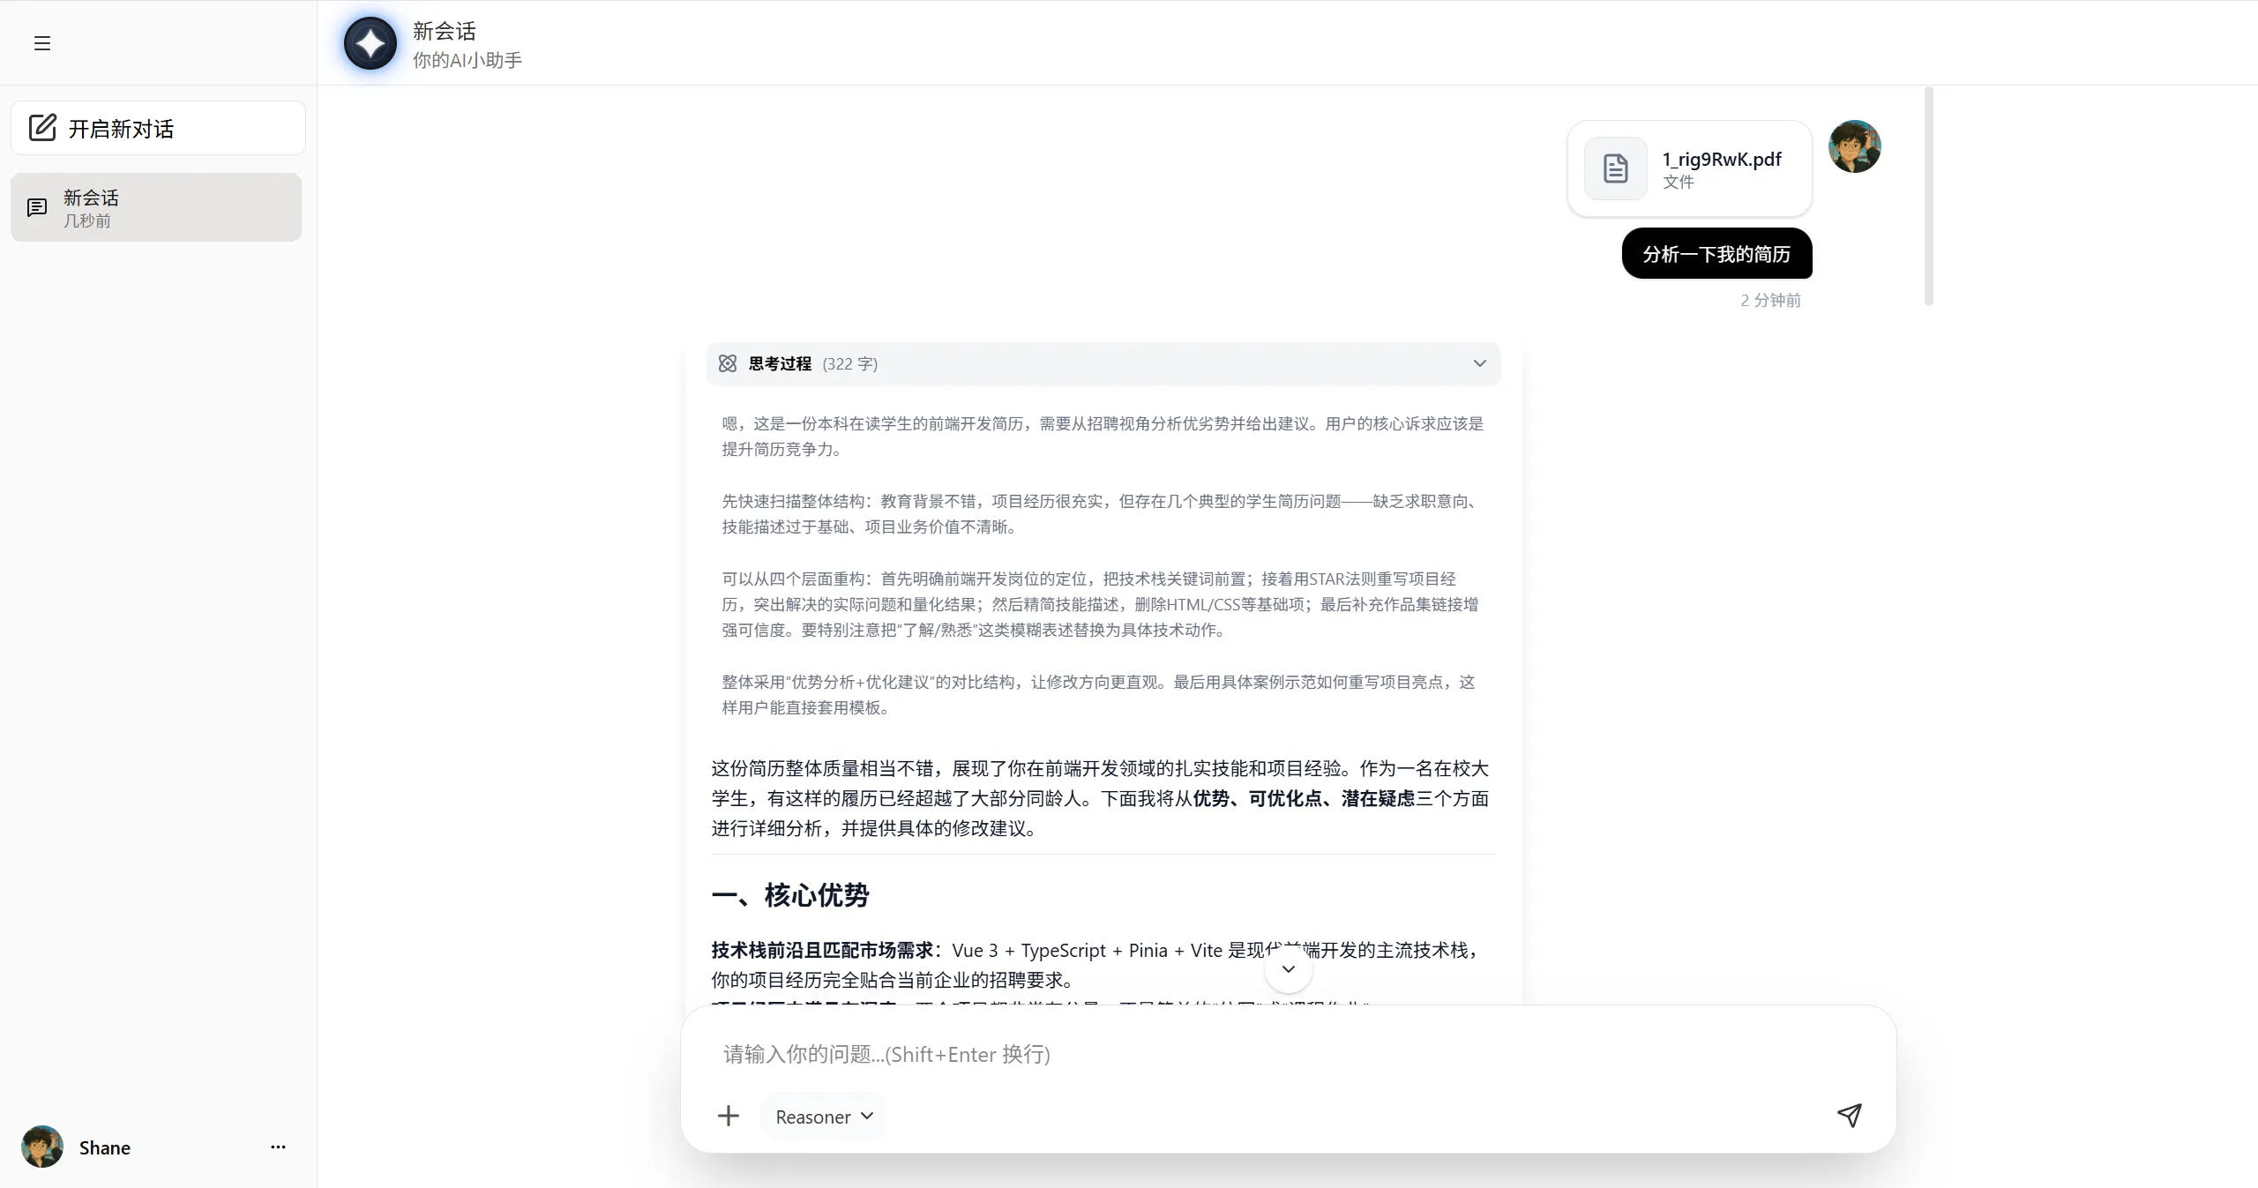Click the user avatar beside the message bubble
The height and width of the screenshot is (1188, 2258).
click(x=1854, y=146)
